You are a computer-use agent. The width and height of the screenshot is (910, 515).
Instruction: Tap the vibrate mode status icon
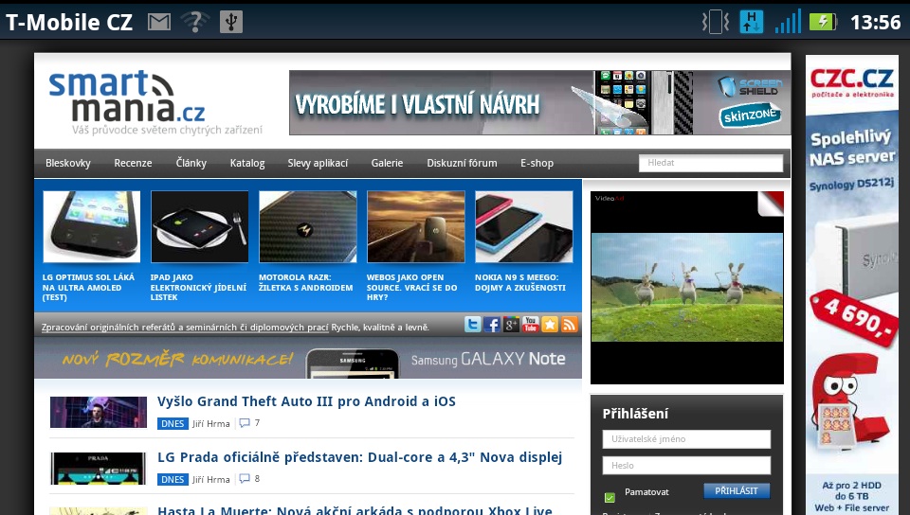coord(715,22)
